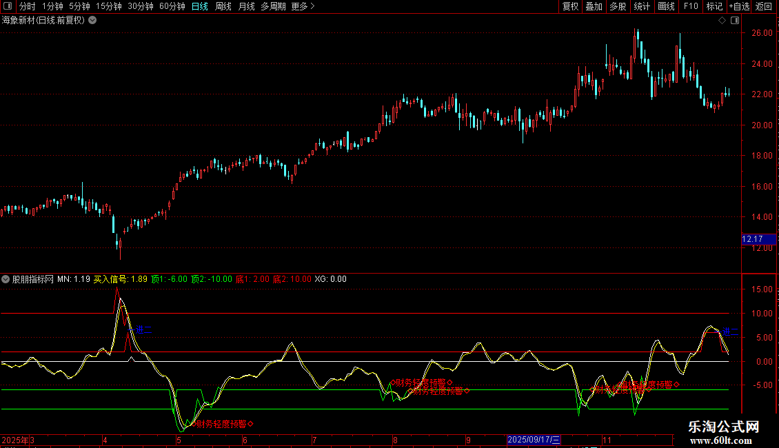
Task: Click the 底1: 2.00 readout
Action: (x=252, y=279)
